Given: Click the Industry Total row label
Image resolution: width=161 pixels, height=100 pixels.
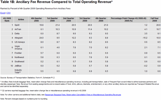Looking at the screenshot, I should point(18,71).
